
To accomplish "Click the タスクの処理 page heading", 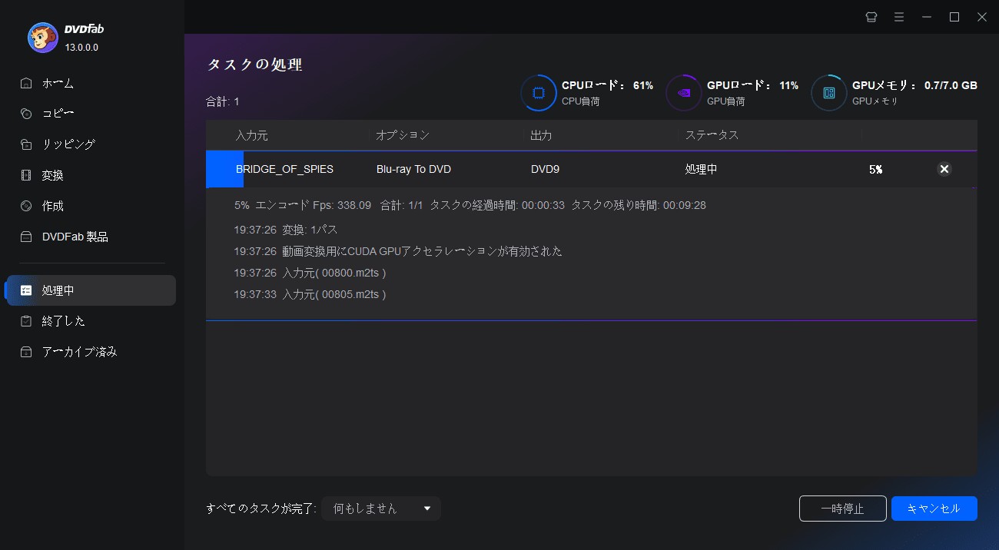I will tap(254, 65).
